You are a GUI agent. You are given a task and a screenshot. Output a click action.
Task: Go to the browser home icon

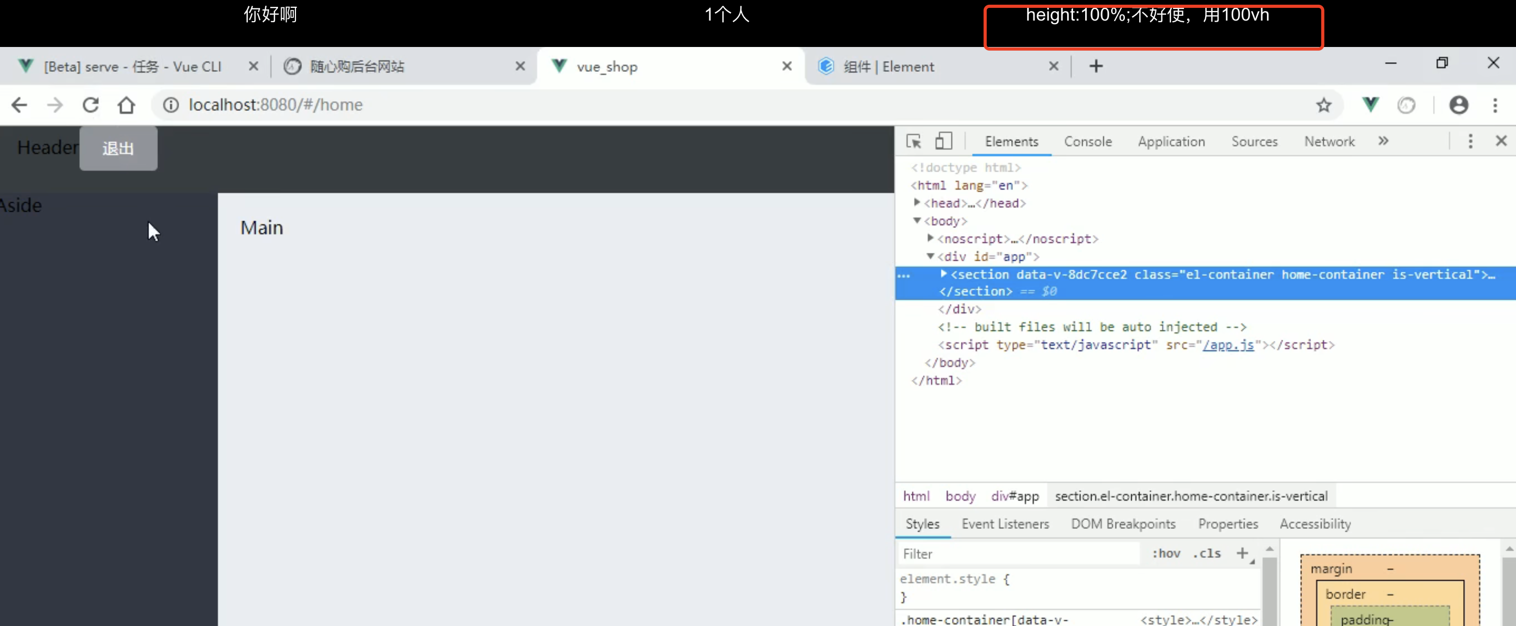click(126, 105)
